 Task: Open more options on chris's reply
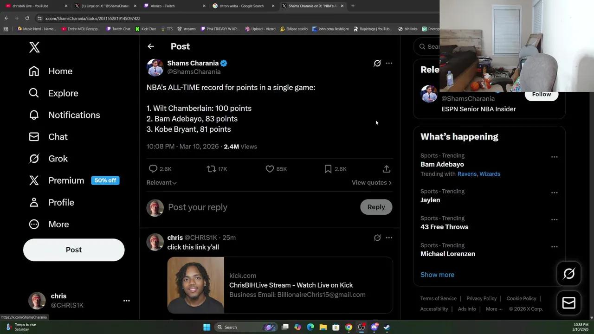tap(389, 238)
